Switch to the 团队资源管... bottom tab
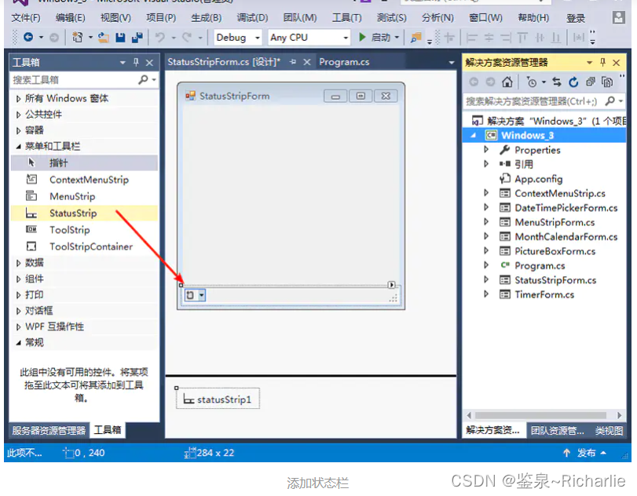 [x=558, y=430]
